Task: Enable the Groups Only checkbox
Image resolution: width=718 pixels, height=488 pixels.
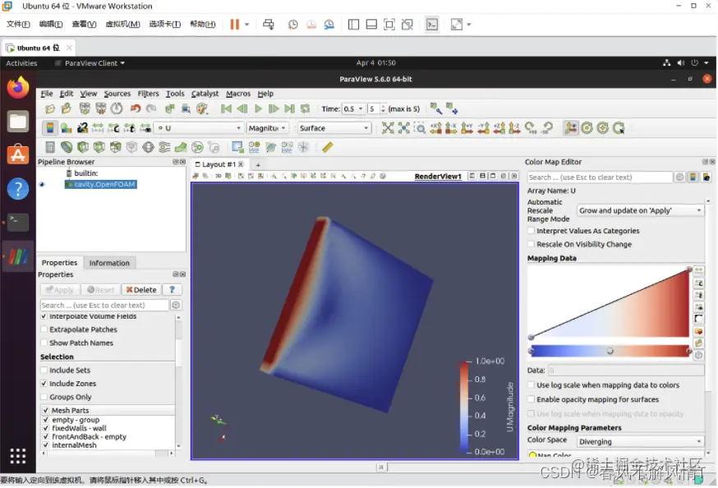Action: point(44,397)
